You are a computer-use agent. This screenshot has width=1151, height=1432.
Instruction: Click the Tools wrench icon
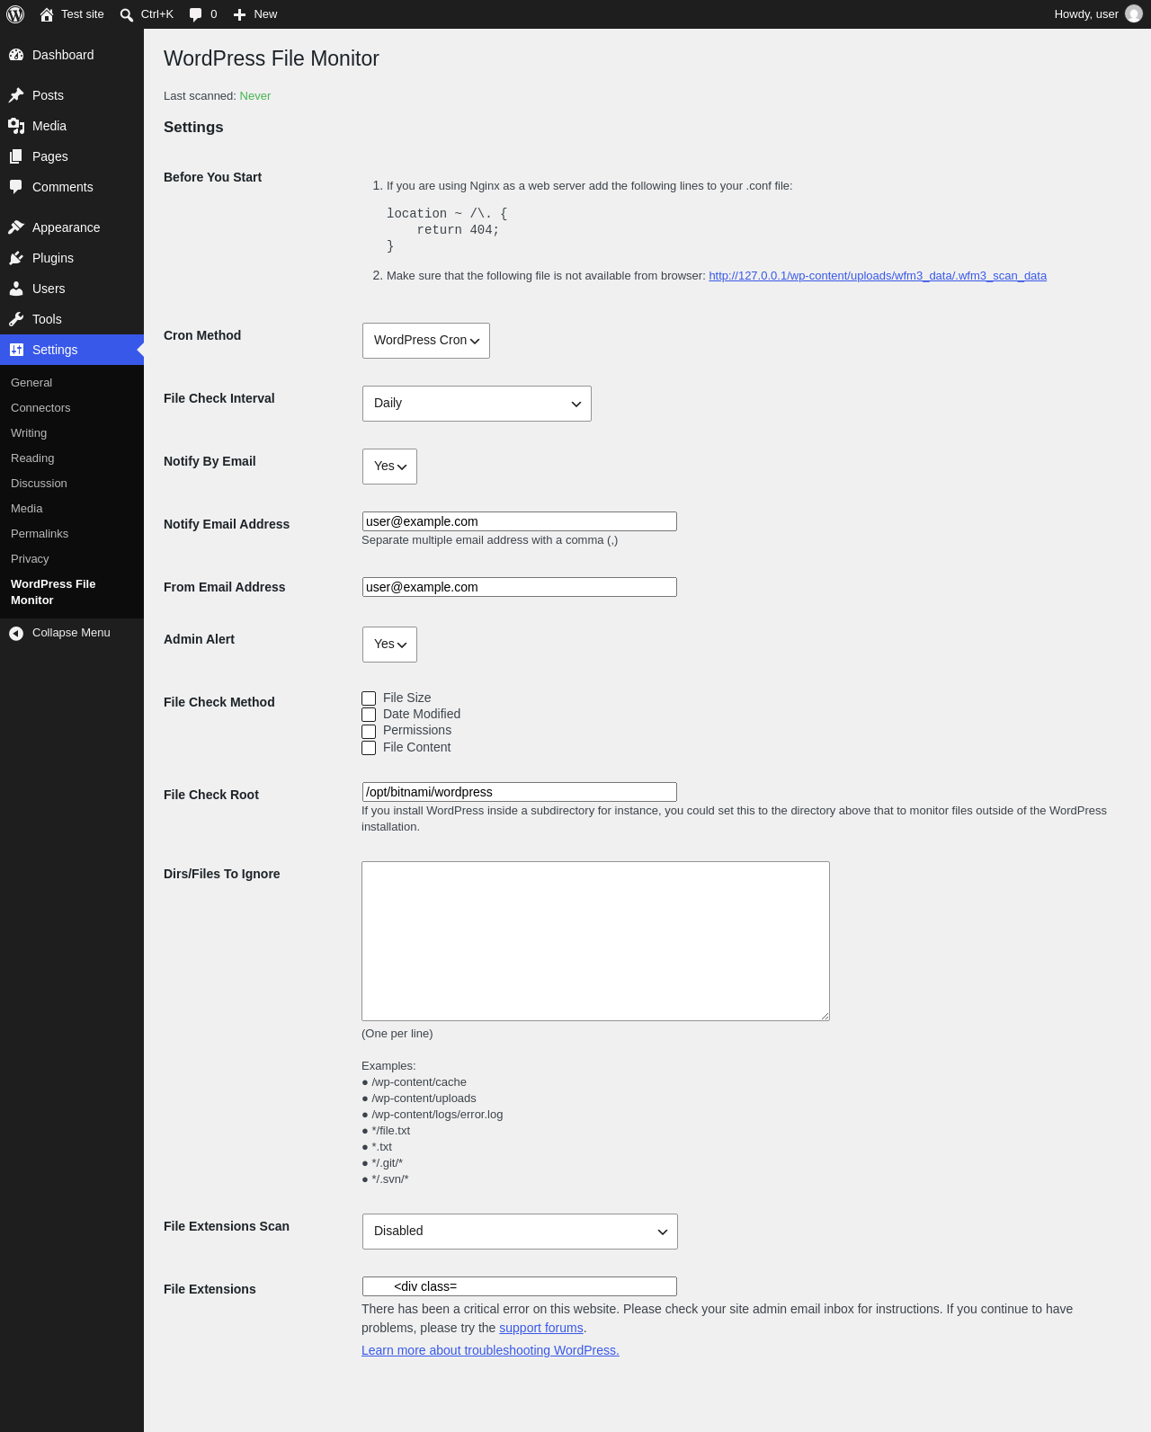coord(16,319)
